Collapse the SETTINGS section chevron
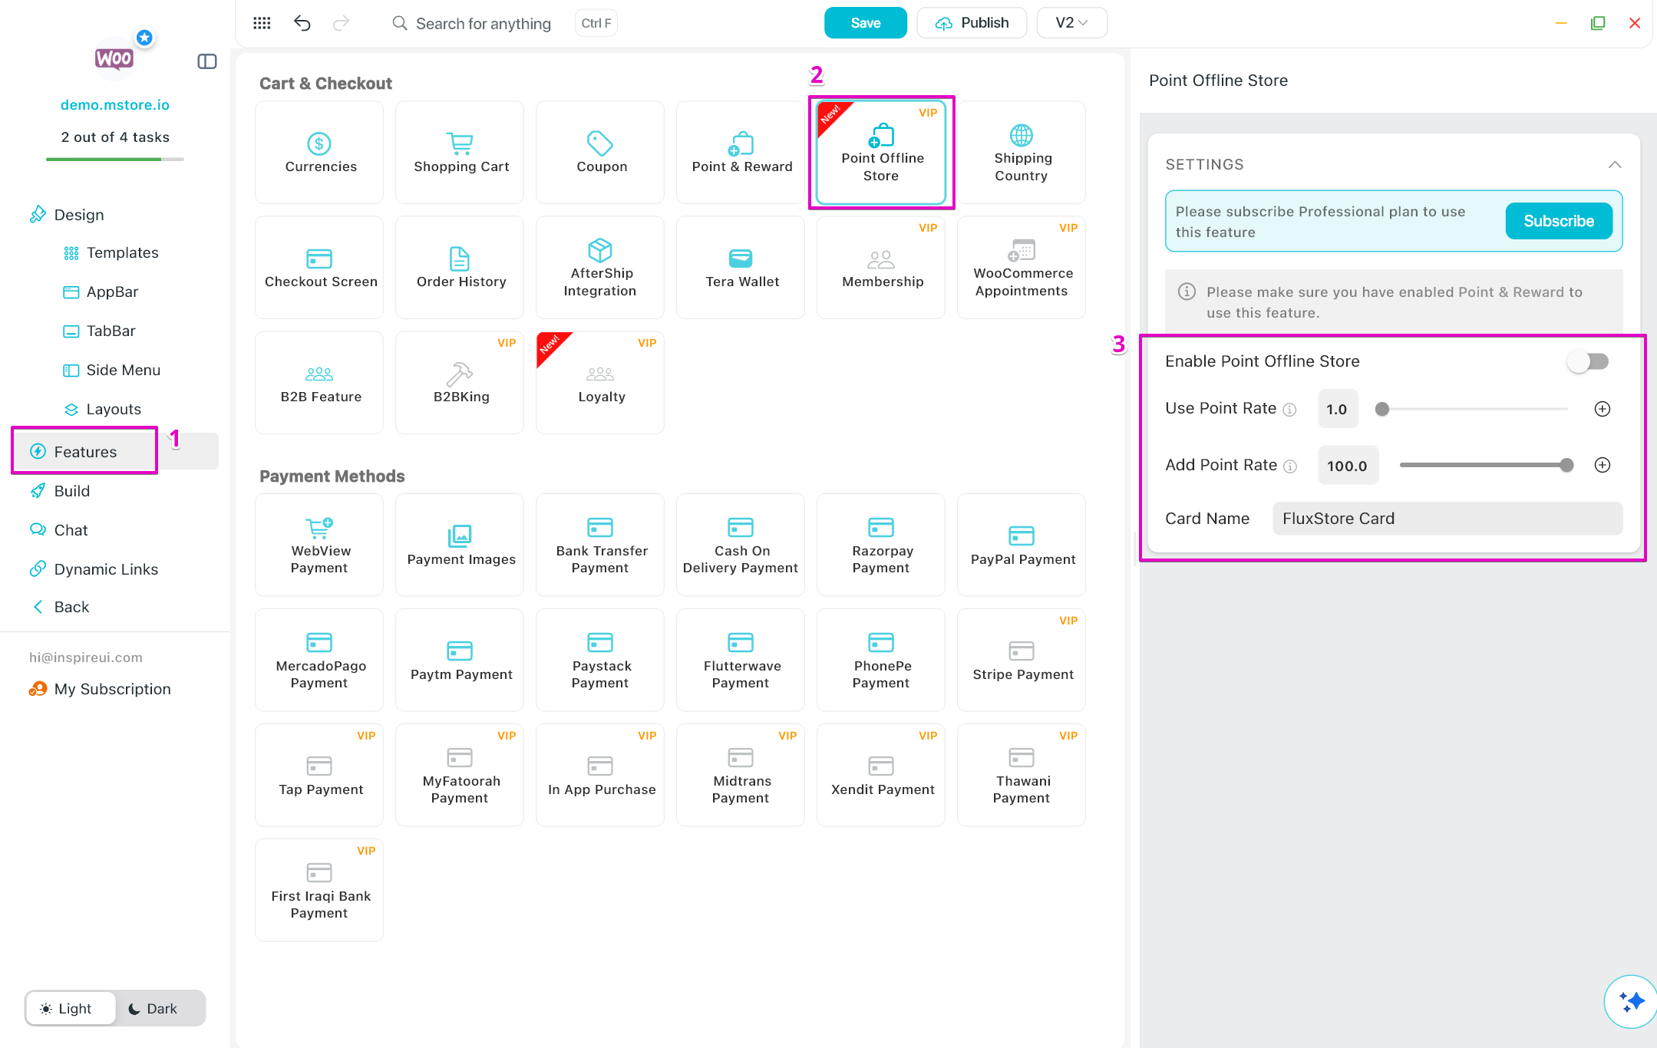The height and width of the screenshot is (1048, 1657). click(x=1614, y=165)
